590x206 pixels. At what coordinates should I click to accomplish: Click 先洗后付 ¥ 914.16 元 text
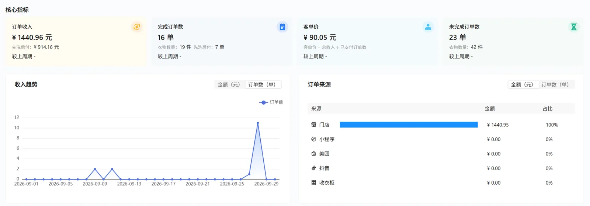click(x=35, y=47)
